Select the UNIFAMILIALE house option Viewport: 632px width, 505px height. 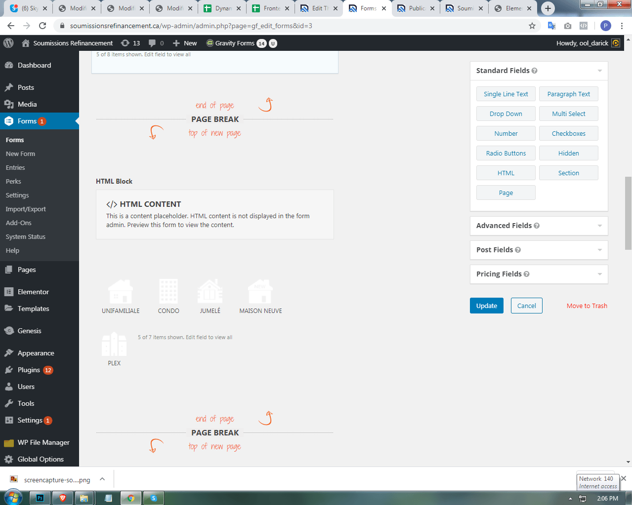coord(121,296)
